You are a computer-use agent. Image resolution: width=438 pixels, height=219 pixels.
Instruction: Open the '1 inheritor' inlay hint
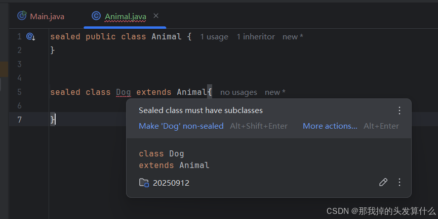(256, 37)
